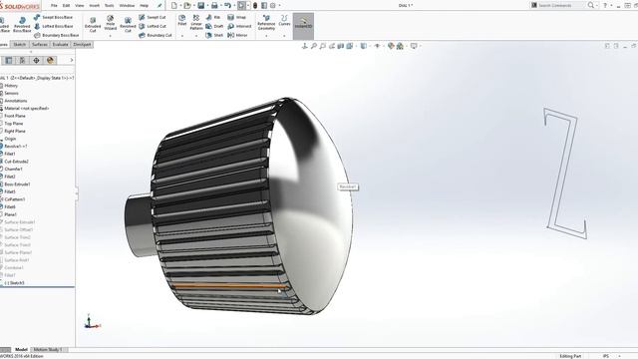Open the Help menu
Image resolution: width=638 pixels, height=359 pixels.
pyautogui.click(x=144, y=6)
